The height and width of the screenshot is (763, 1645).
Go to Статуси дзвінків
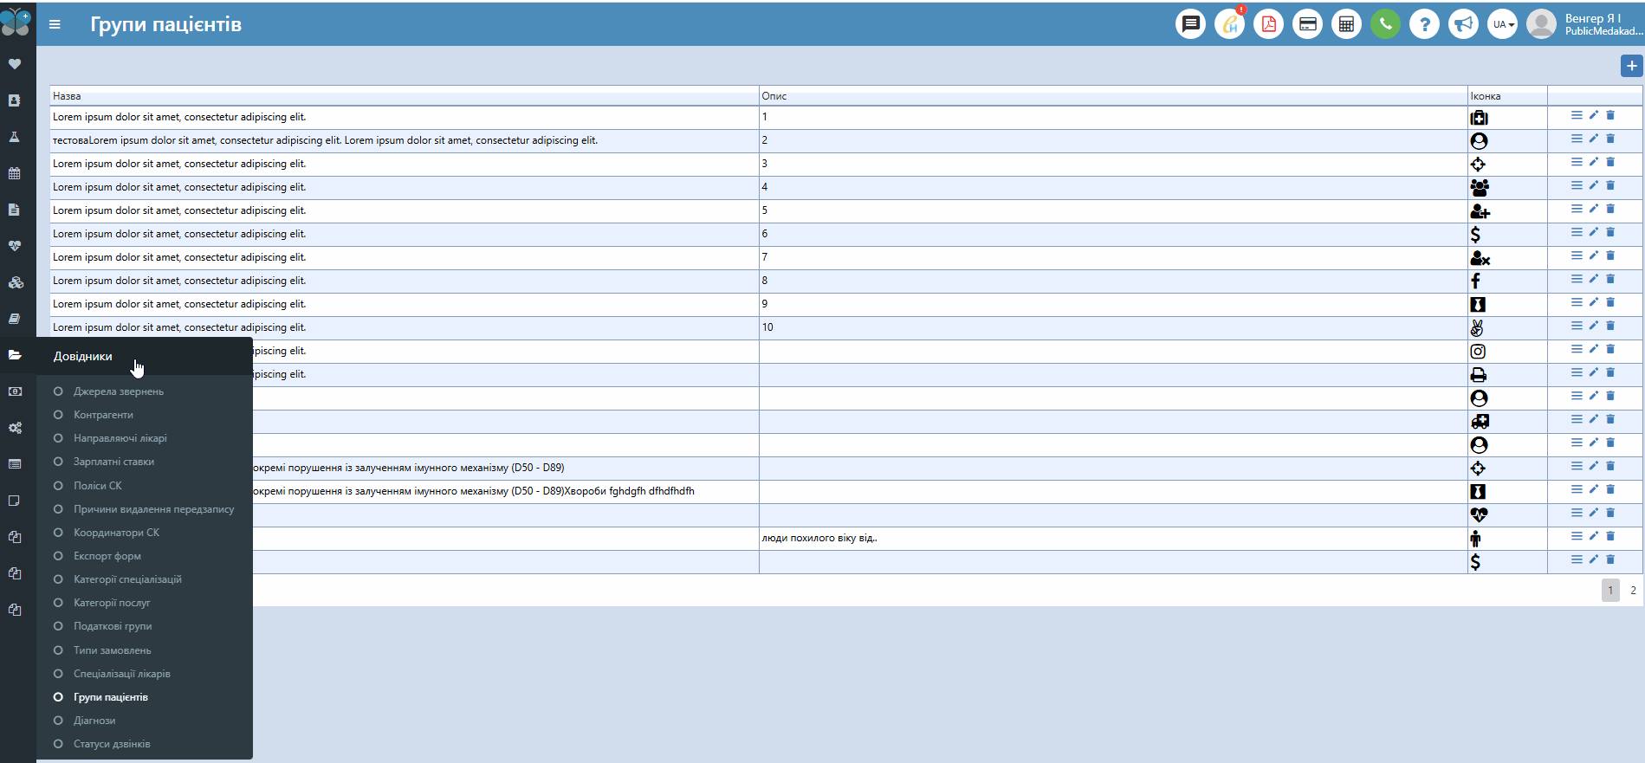coord(112,744)
